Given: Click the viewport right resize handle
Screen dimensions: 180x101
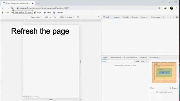Looking at the screenshot, I should tap(80, 62).
